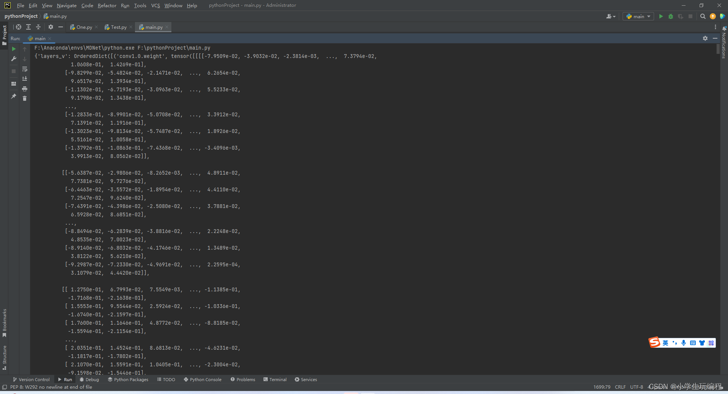Open Problems tool window
The height and width of the screenshot is (394, 728).
point(243,379)
